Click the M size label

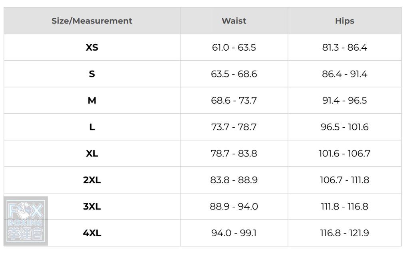92,101
